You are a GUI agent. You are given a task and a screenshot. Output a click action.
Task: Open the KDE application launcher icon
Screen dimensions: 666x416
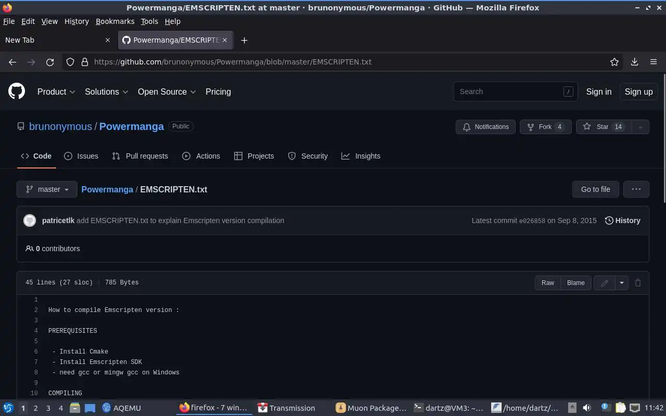click(x=8, y=408)
